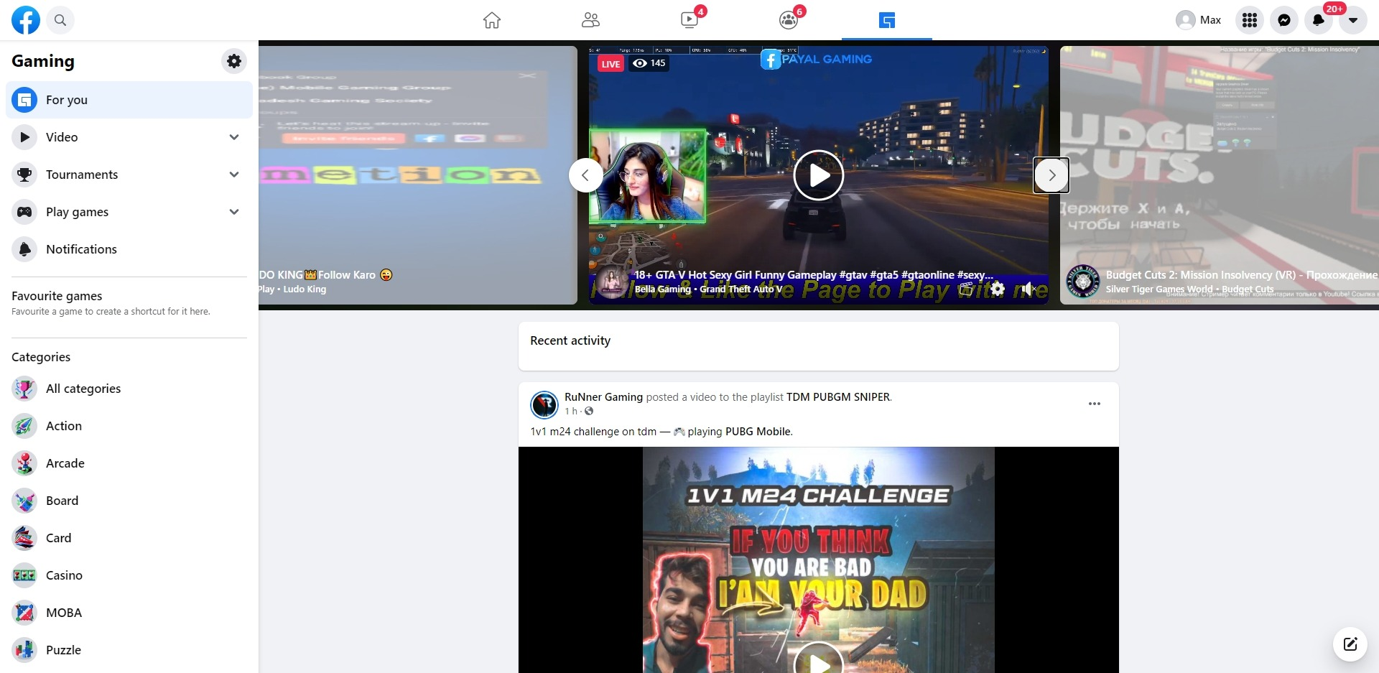This screenshot has height=673, width=1379.
Task: Open RuNner Gaming page
Action: (603, 397)
